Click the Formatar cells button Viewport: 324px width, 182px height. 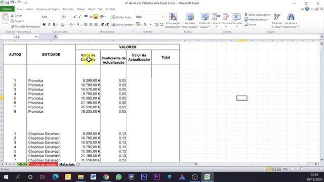pyautogui.click(x=236, y=21)
